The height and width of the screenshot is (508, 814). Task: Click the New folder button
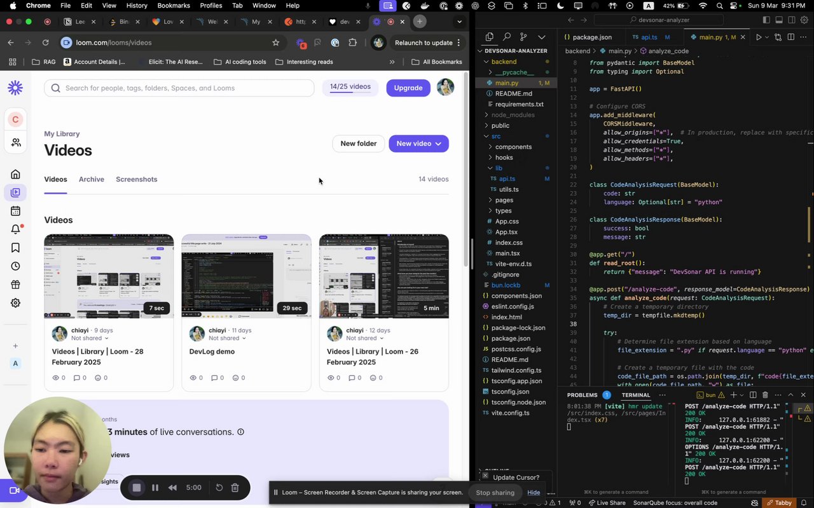coord(359,144)
